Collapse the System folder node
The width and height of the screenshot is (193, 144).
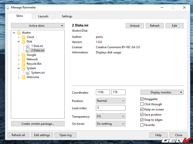coord(19,68)
